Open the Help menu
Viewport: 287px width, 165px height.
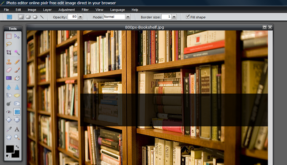(135, 10)
